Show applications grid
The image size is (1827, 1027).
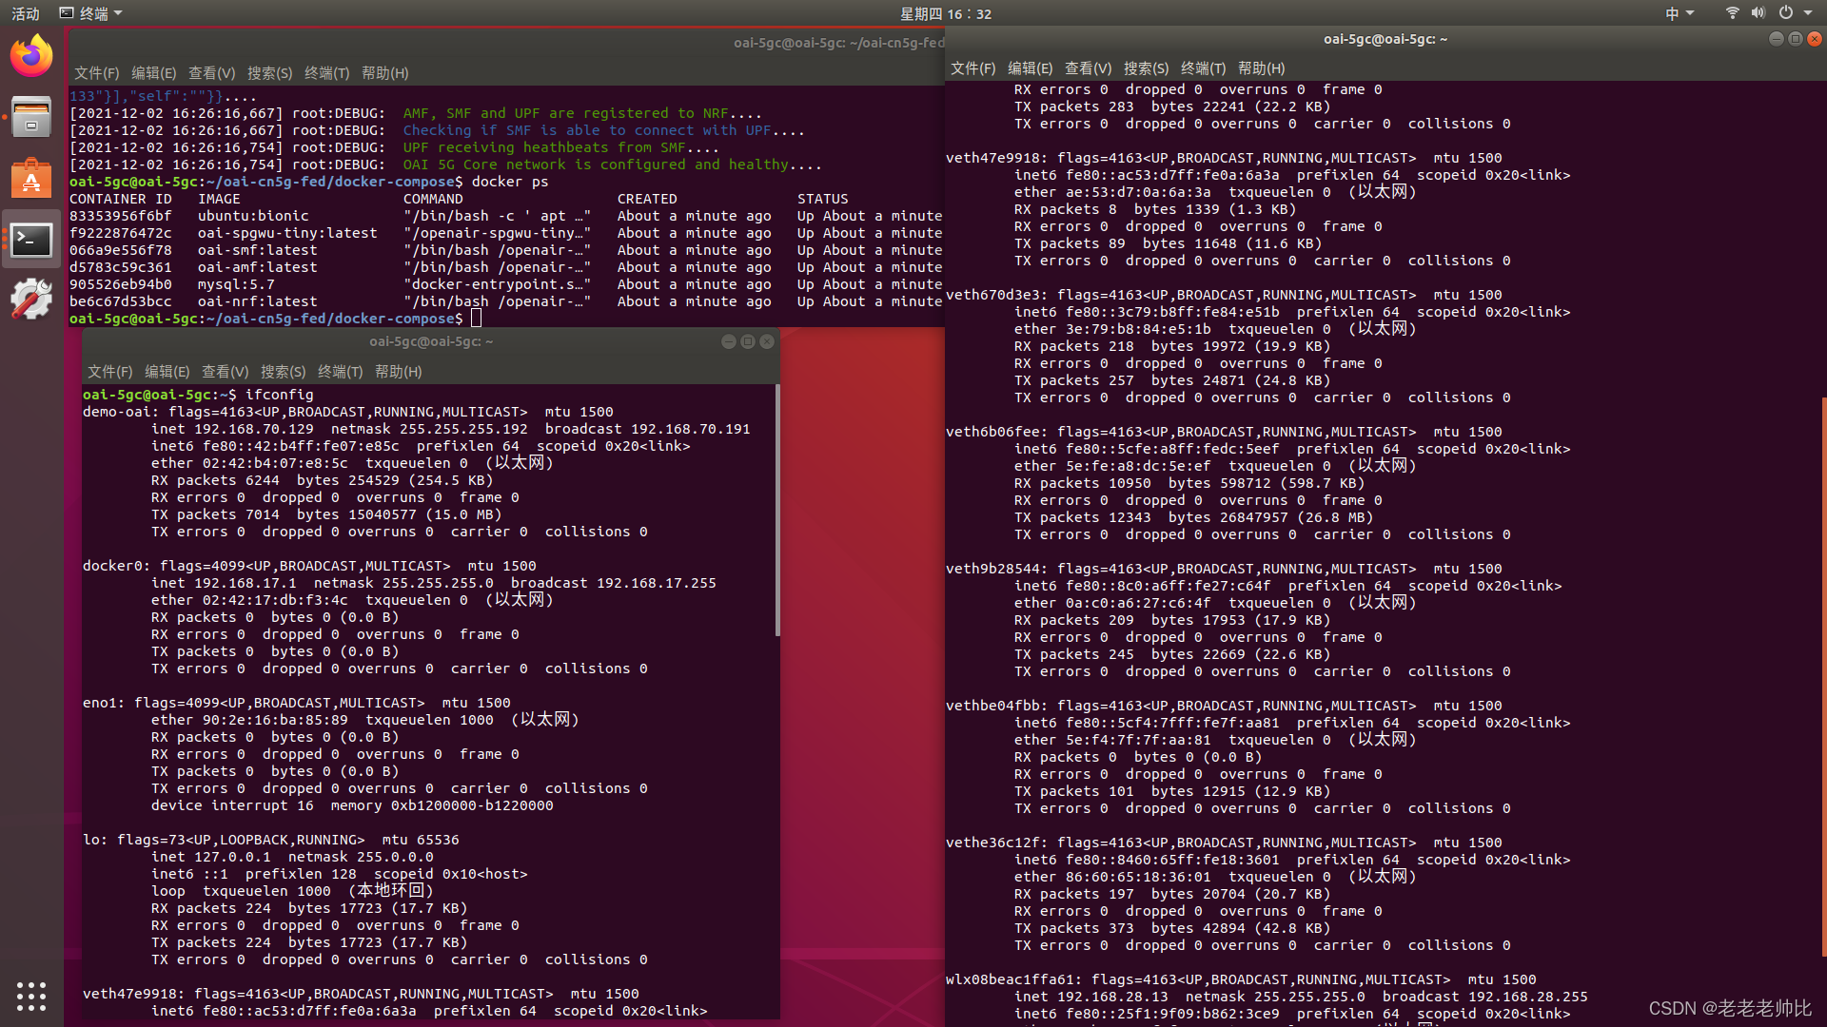[31, 996]
